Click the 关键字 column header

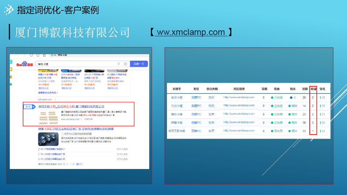tap(176, 89)
